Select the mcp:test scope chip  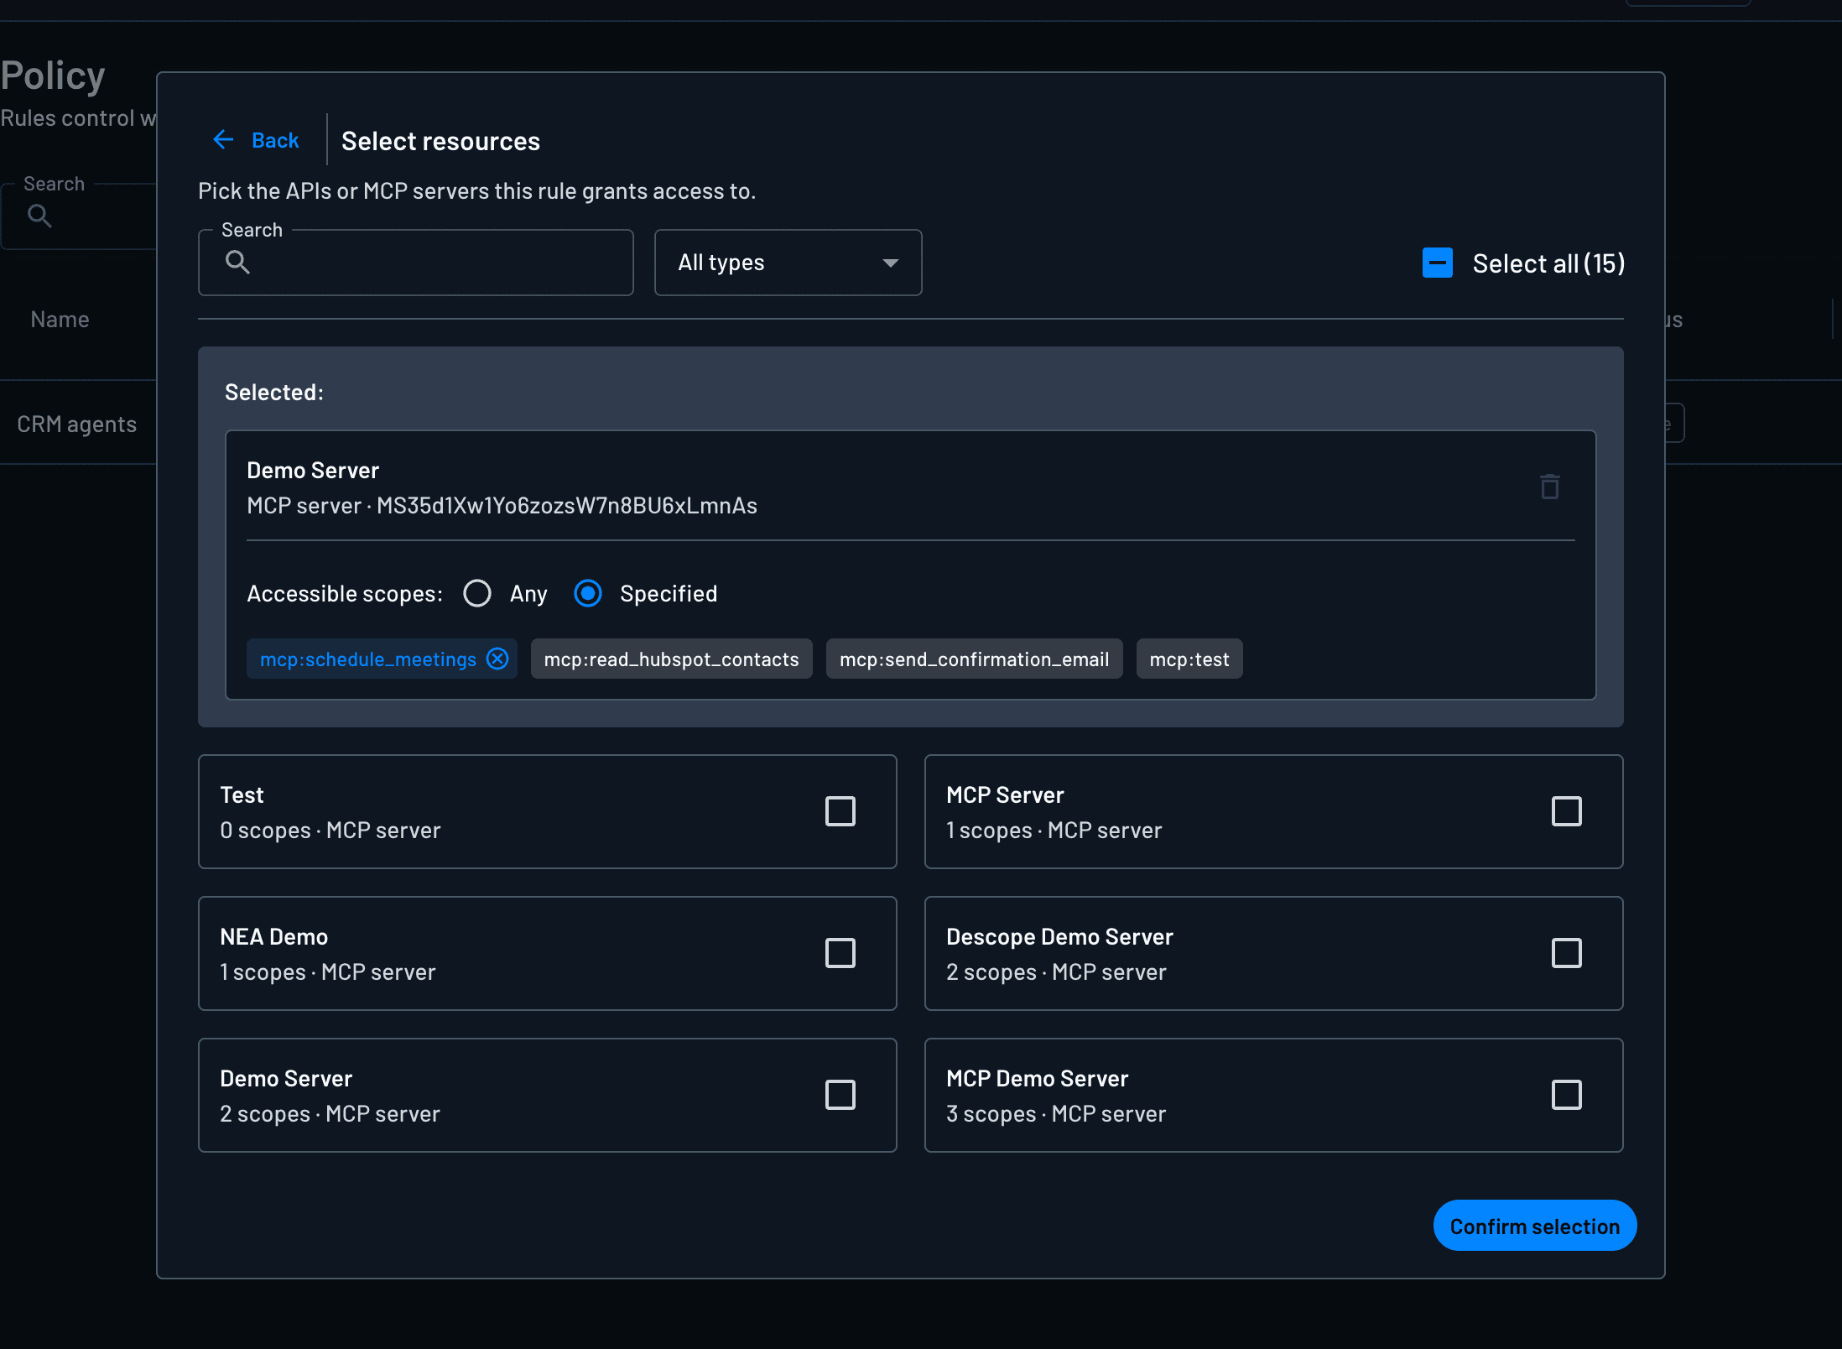click(x=1189, y=659)
